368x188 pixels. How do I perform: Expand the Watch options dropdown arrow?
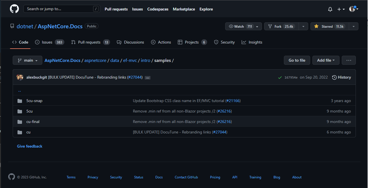257,26
